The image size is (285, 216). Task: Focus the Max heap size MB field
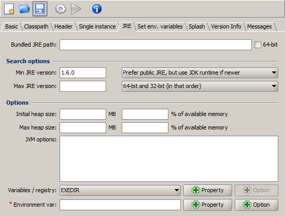83,127
